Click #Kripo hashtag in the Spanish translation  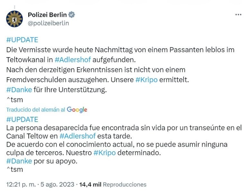105,153
